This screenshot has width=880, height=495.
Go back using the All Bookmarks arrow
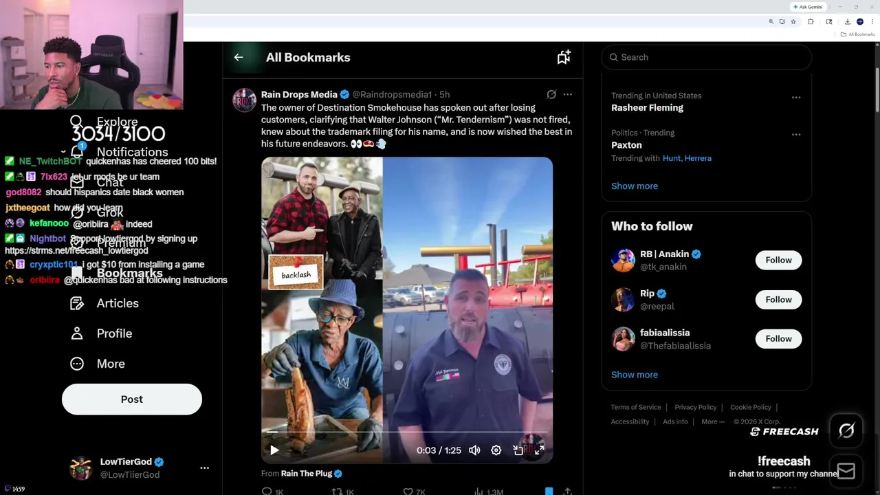239,58
